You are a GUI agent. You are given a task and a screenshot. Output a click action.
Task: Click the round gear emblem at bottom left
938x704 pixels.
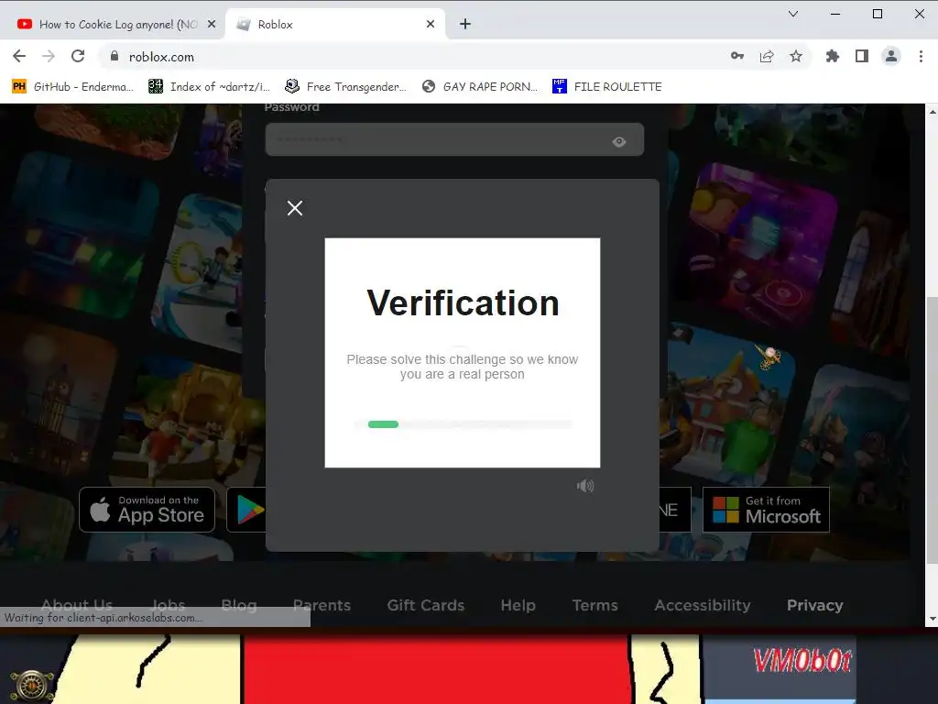(x=32, y=686)
